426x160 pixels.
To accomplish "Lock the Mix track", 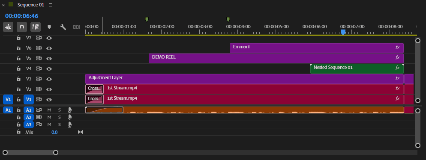I will [x=18, y=132].
